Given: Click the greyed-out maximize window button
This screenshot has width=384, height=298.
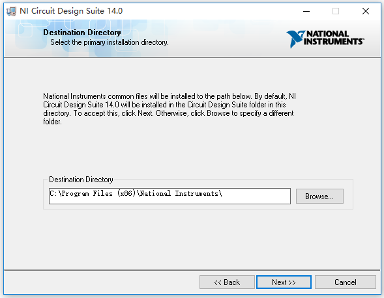Looking at the screenshot, I should coord(336,11).
